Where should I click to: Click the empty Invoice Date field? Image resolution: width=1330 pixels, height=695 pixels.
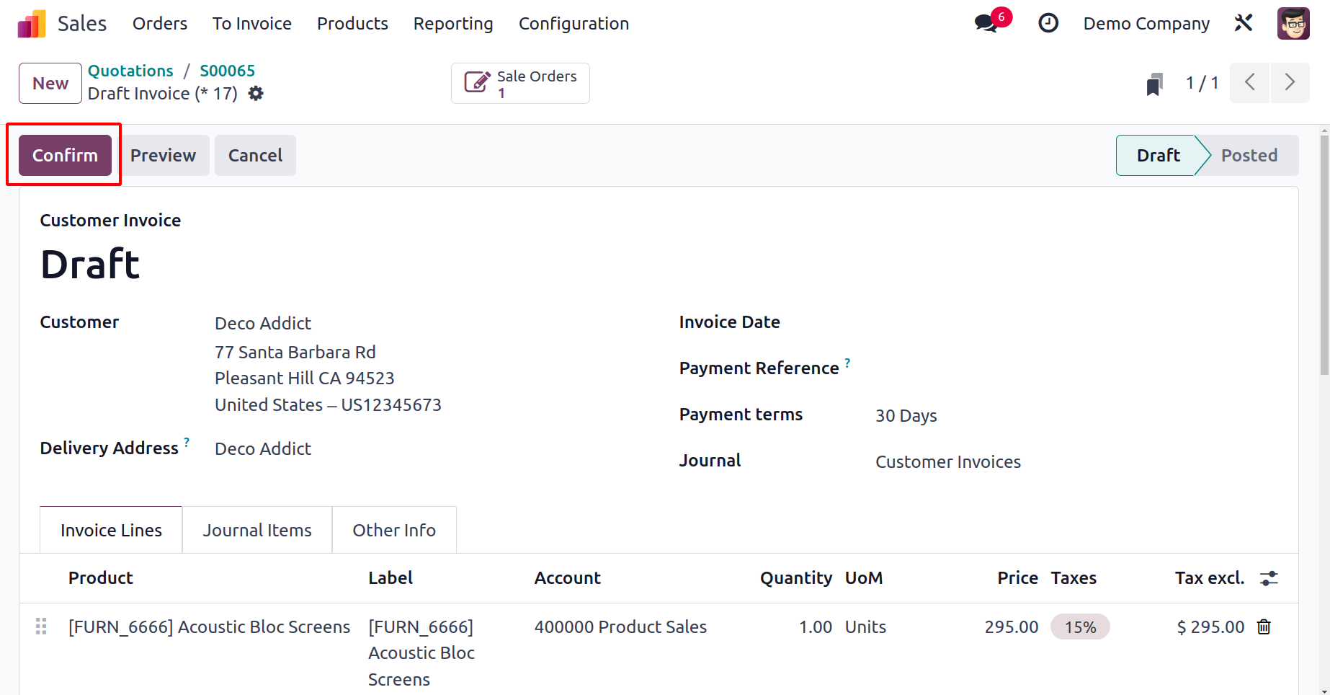(1077, 323)
